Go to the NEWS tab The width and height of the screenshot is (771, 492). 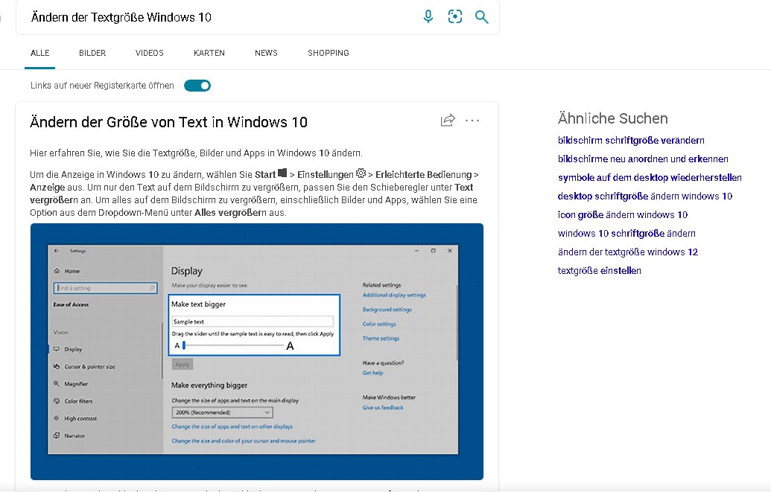266,53
